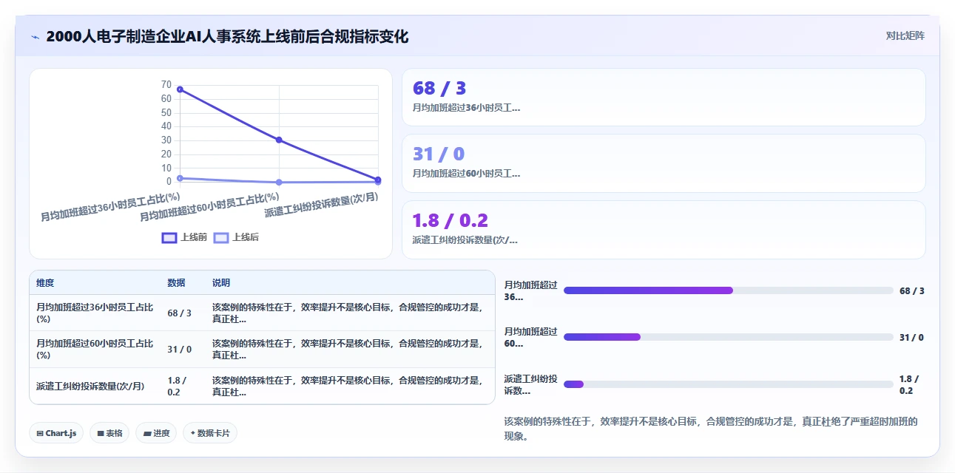
Task: Click progress bar for 月均加班超过60
Action: (729, 337)
